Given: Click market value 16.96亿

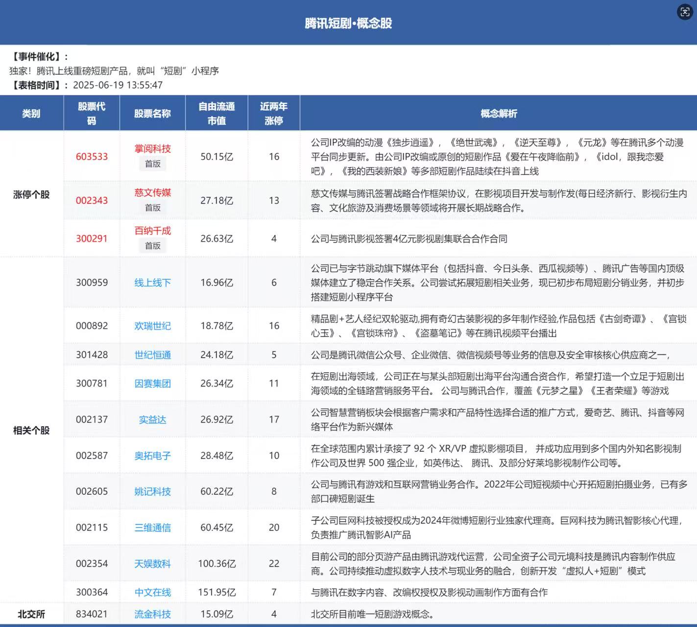Looking at the screenshot, I should [x=216, y=283].
